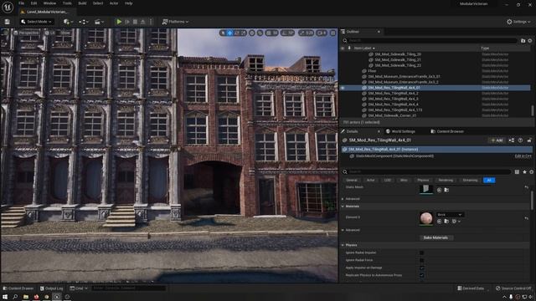Click the Skip frame button beside Play
The width and height of the screenshot is (536, 301).
click(127, 22)
